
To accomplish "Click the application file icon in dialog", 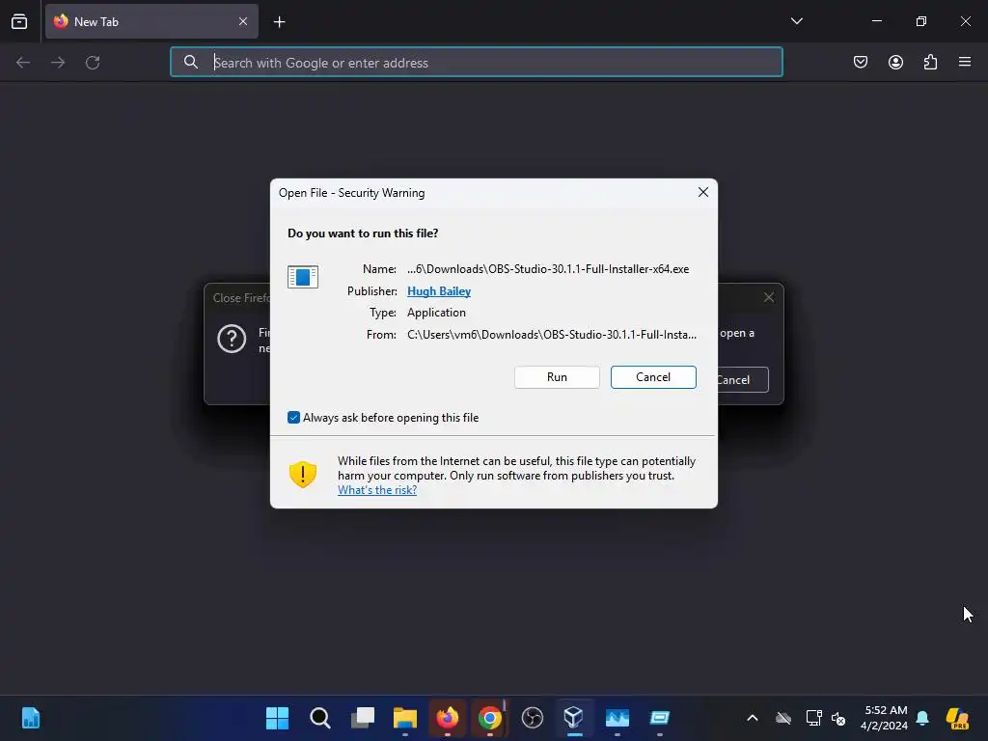I will pos(302,277).
